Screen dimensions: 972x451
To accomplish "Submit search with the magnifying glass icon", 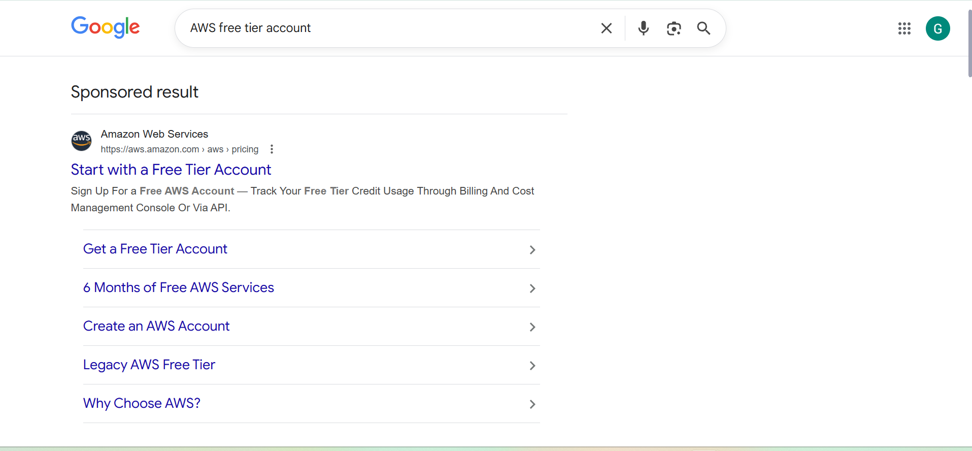I will tap(703, 28).
